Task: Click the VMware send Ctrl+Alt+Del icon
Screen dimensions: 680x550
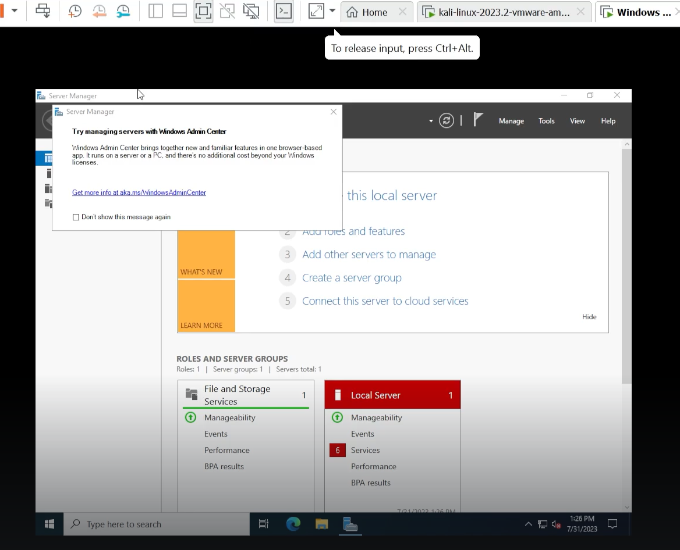Action: (x=42, y=11)
